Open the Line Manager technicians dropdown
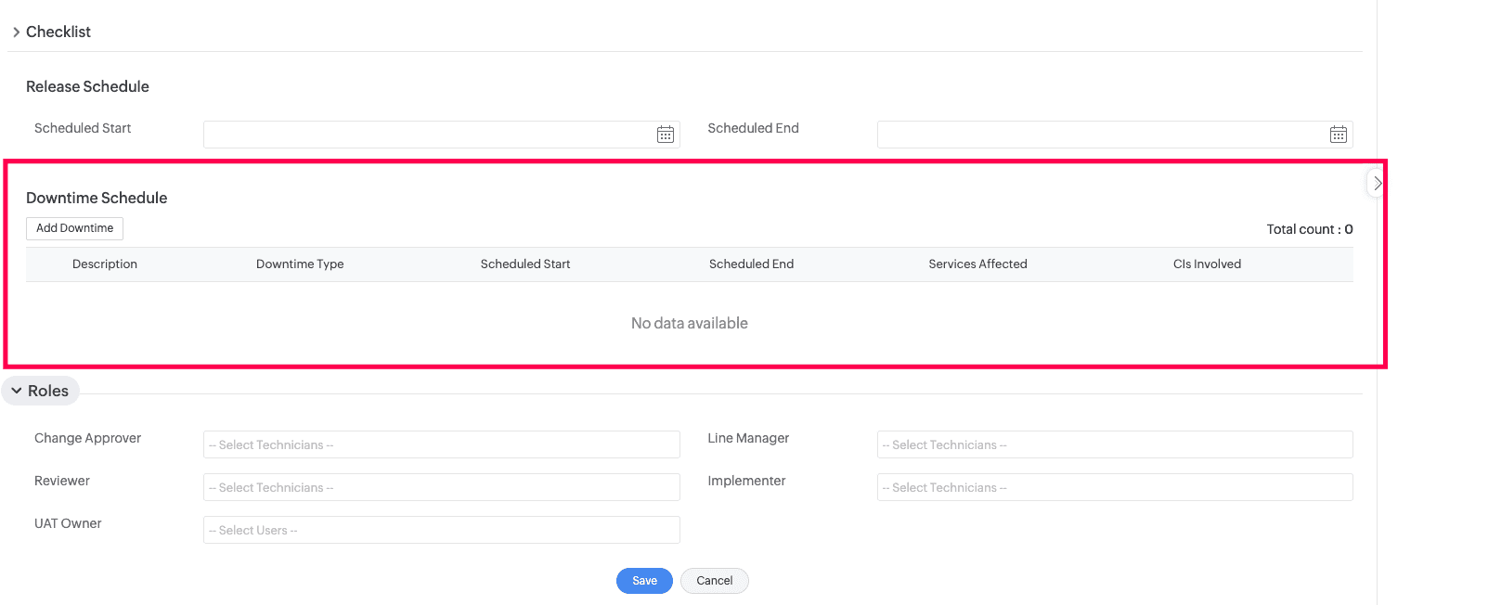1501x605 pixels. (1114, 444)
